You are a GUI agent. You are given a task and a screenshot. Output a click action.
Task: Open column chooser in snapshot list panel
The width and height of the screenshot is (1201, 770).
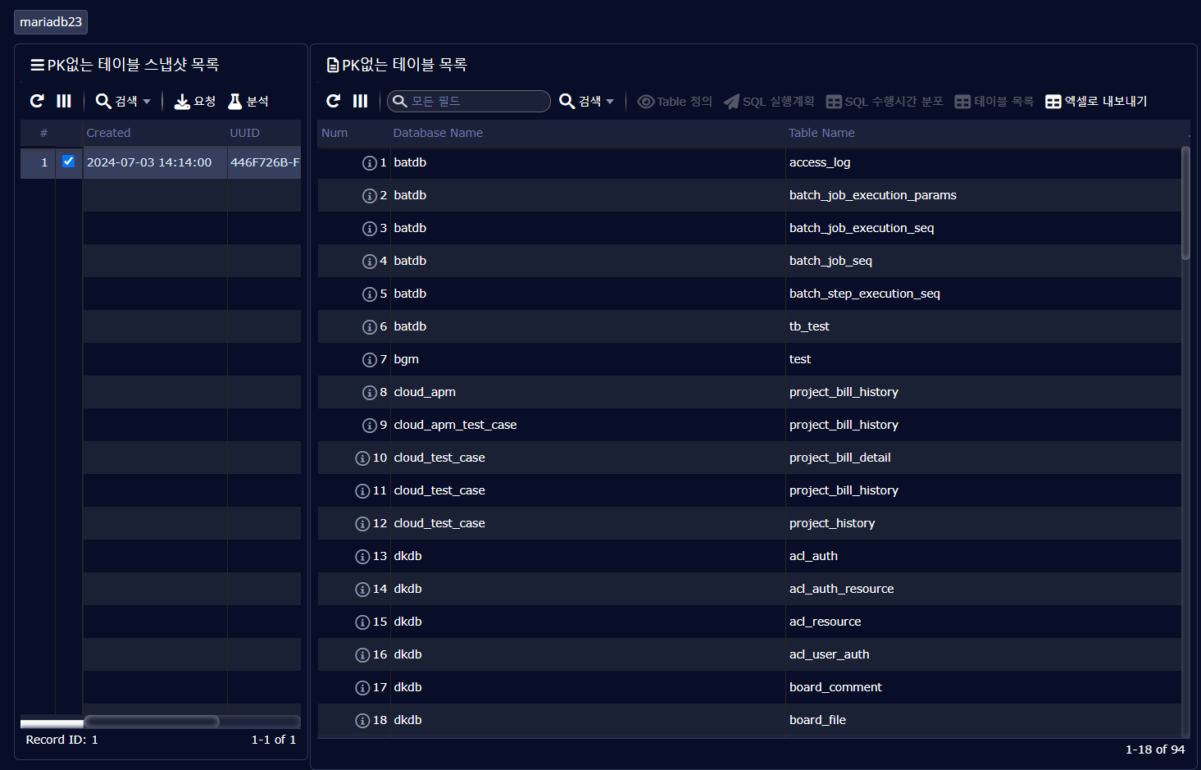[64, 101]
